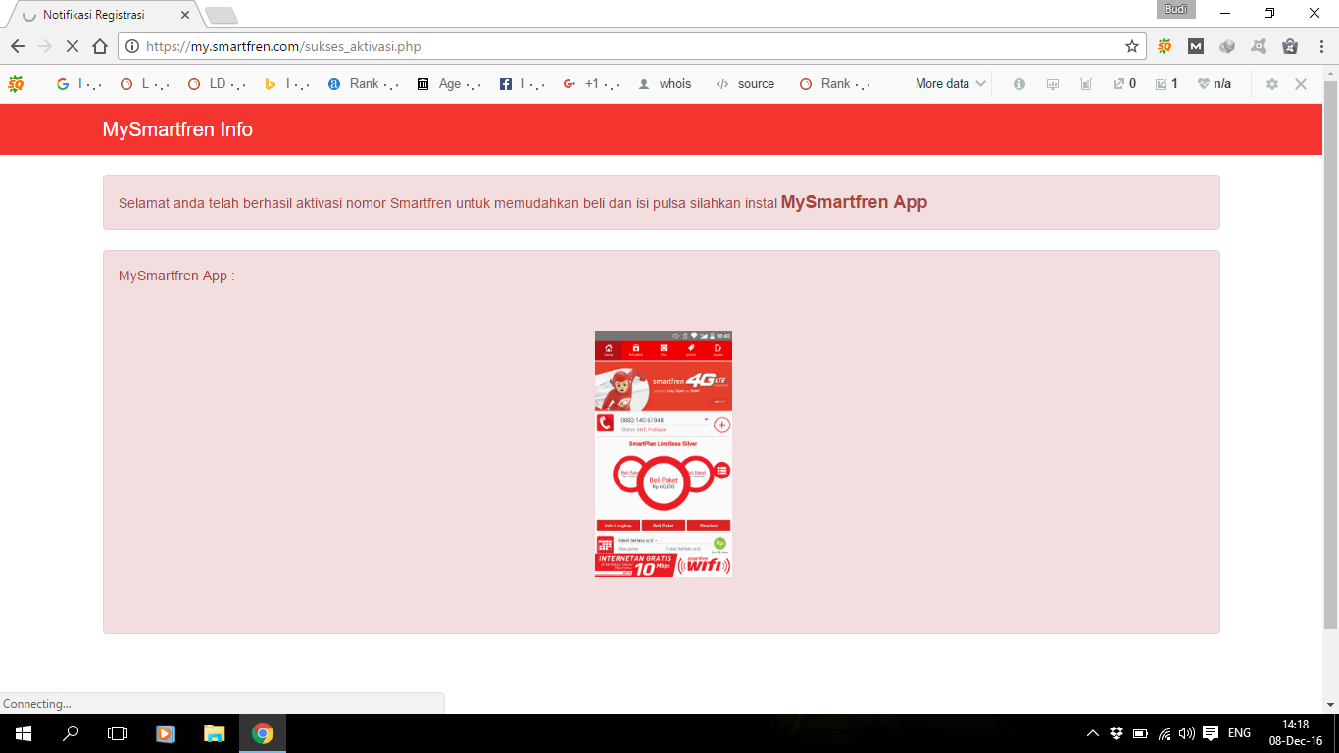The height and width of the screenshot is (753, 1339).
Task: Click the MySmartfren Info header title
Action: (177, 129)
